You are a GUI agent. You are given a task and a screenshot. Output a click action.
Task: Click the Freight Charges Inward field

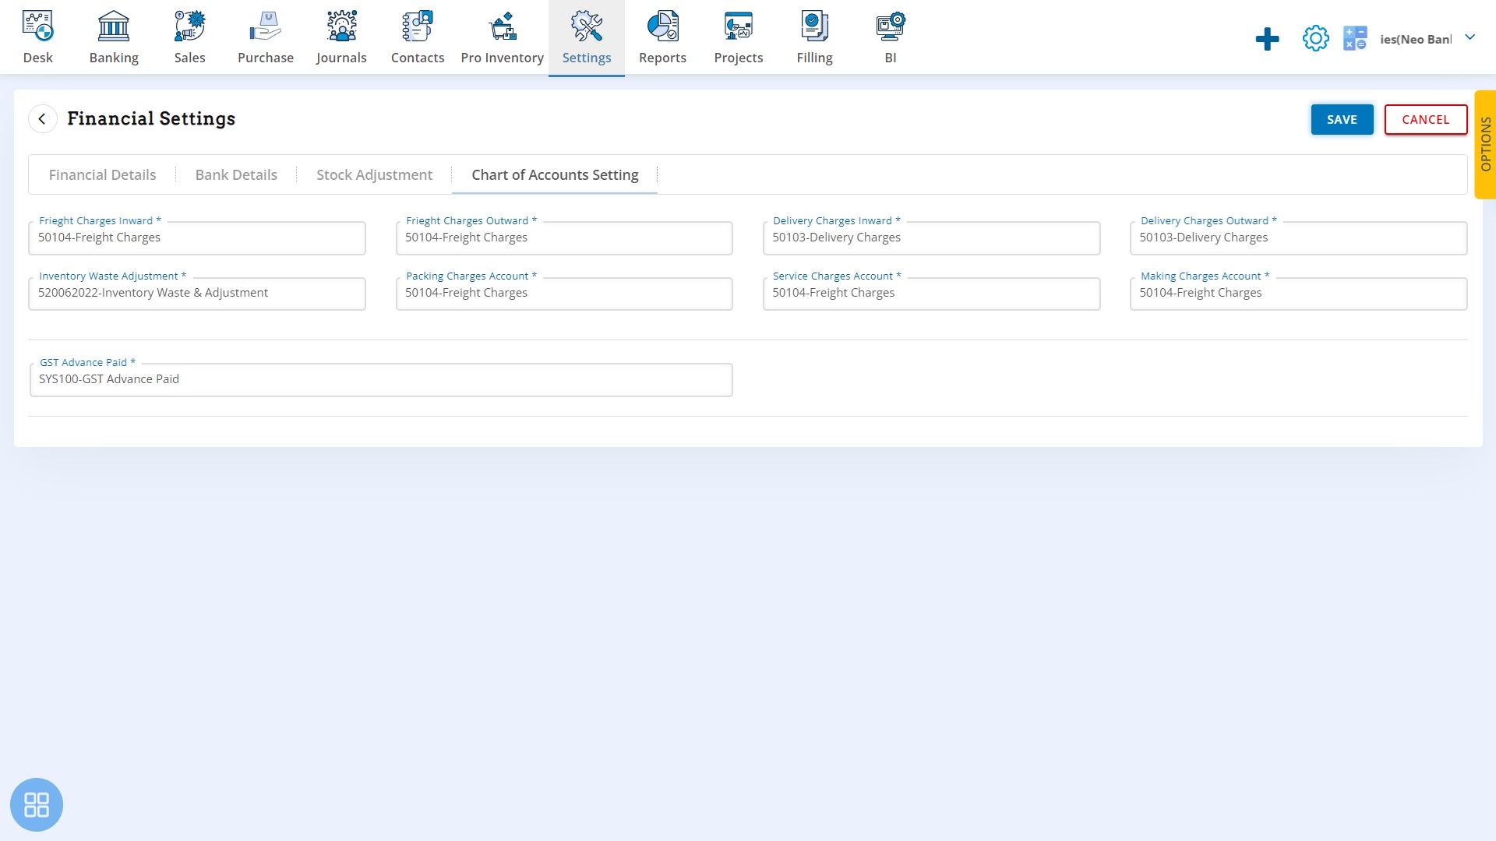click(x=197, y=238)
